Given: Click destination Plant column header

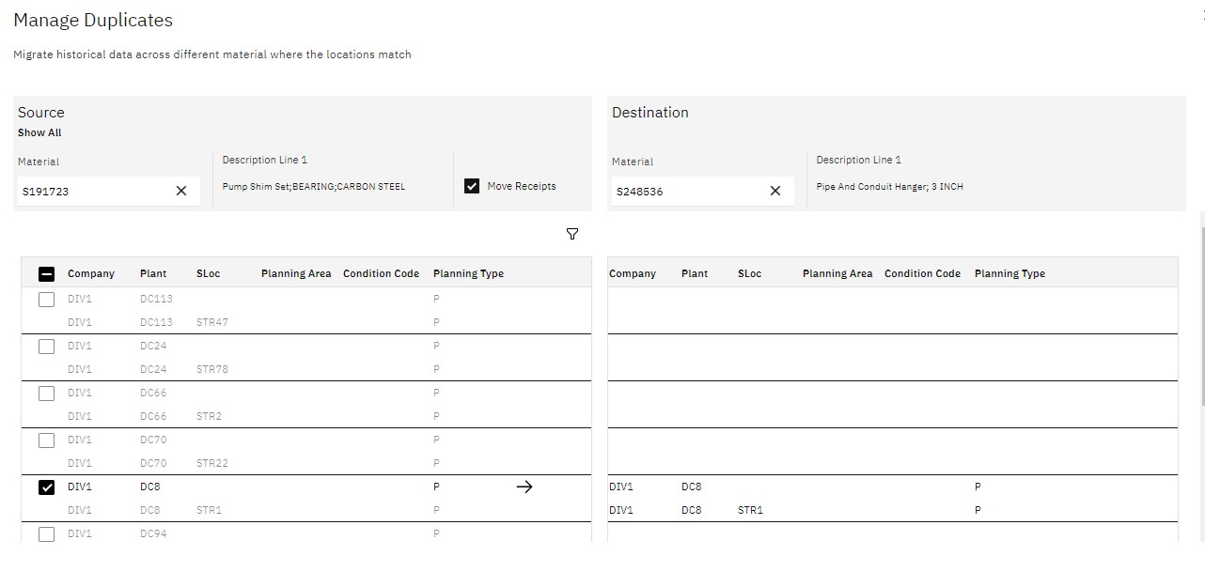Looking at the screenshot, I should tap(695, 273).
